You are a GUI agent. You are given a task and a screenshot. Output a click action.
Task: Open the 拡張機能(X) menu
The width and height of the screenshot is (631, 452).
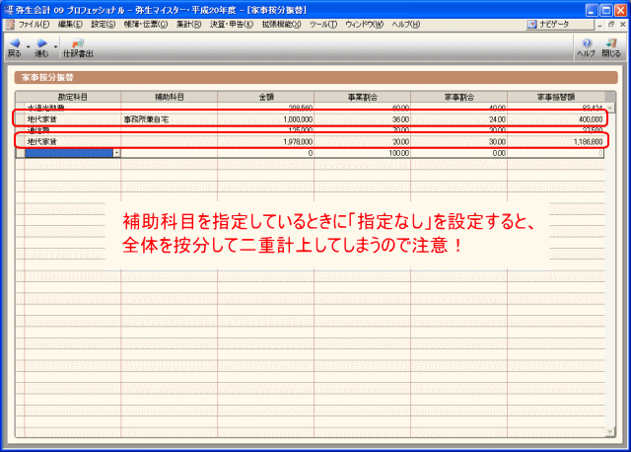click(281, 25)
